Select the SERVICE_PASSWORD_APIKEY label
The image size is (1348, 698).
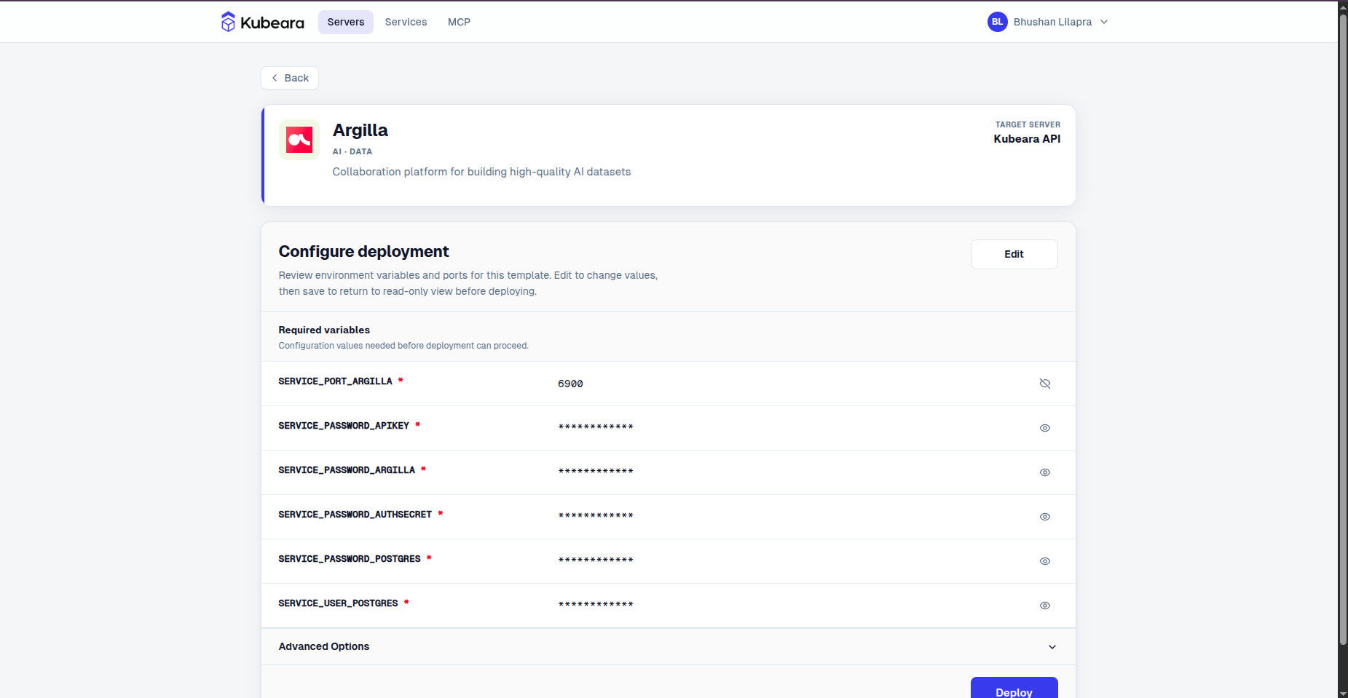(344, 426)
